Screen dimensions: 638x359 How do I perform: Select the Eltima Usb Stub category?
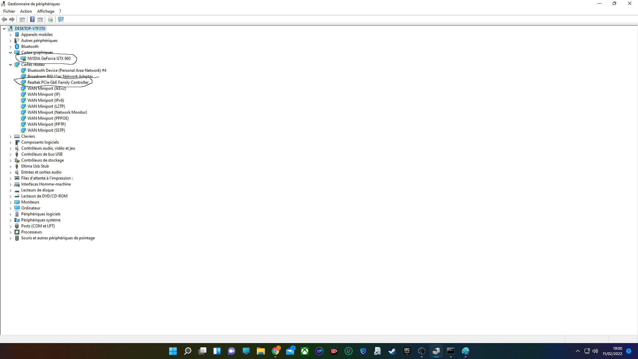tap(35, 166)
